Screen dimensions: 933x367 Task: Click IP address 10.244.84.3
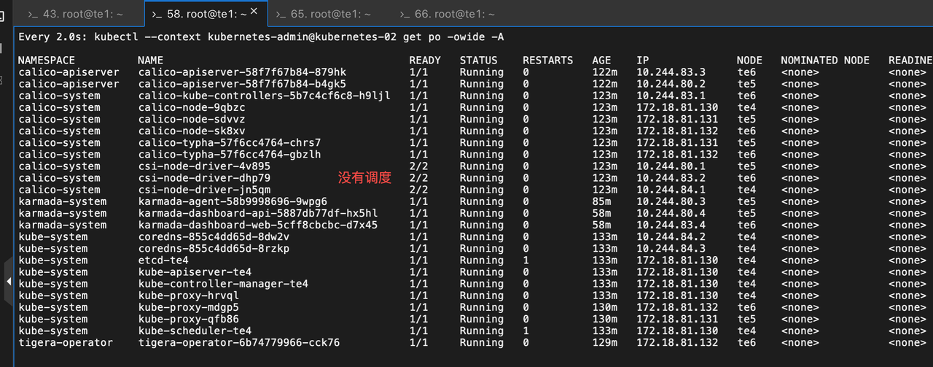tap(671, 248)
